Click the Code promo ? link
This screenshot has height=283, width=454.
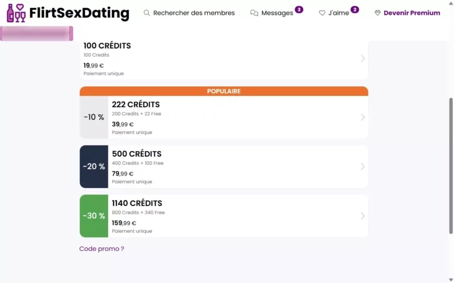pos(102,248)
